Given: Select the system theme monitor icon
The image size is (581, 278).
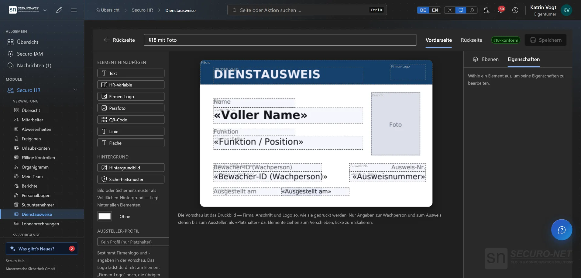Looking at the screenshot, I should [461, 10].
